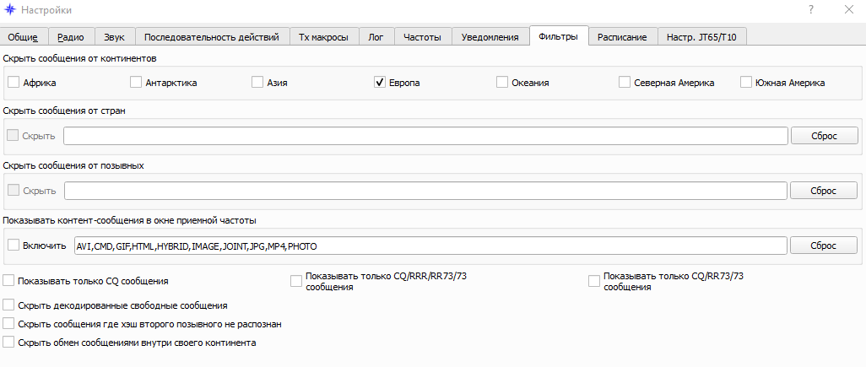Switch to Настр. JT65/T10 tab
The width and height of the screenshot is (866, 367).
[x=701, y=37]
